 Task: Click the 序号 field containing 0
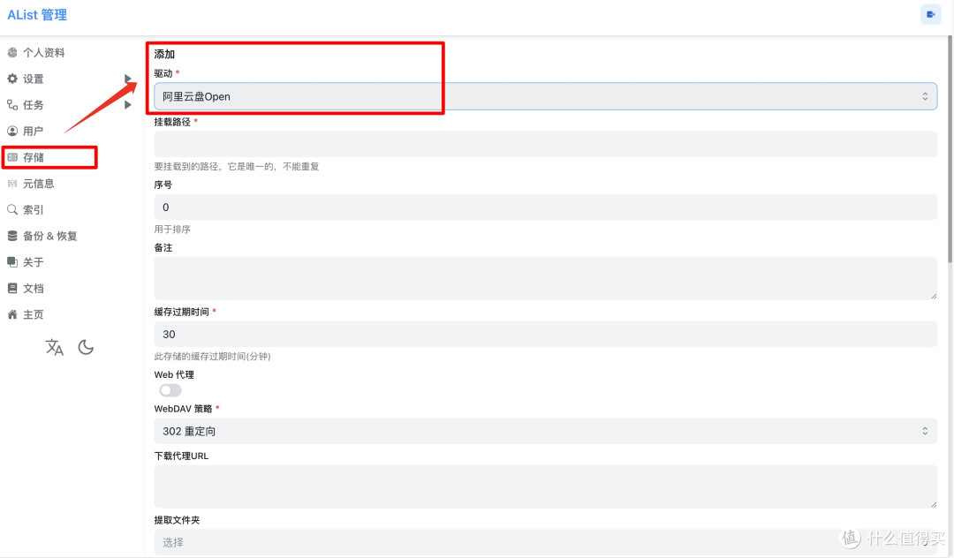(x=545, y=207)
